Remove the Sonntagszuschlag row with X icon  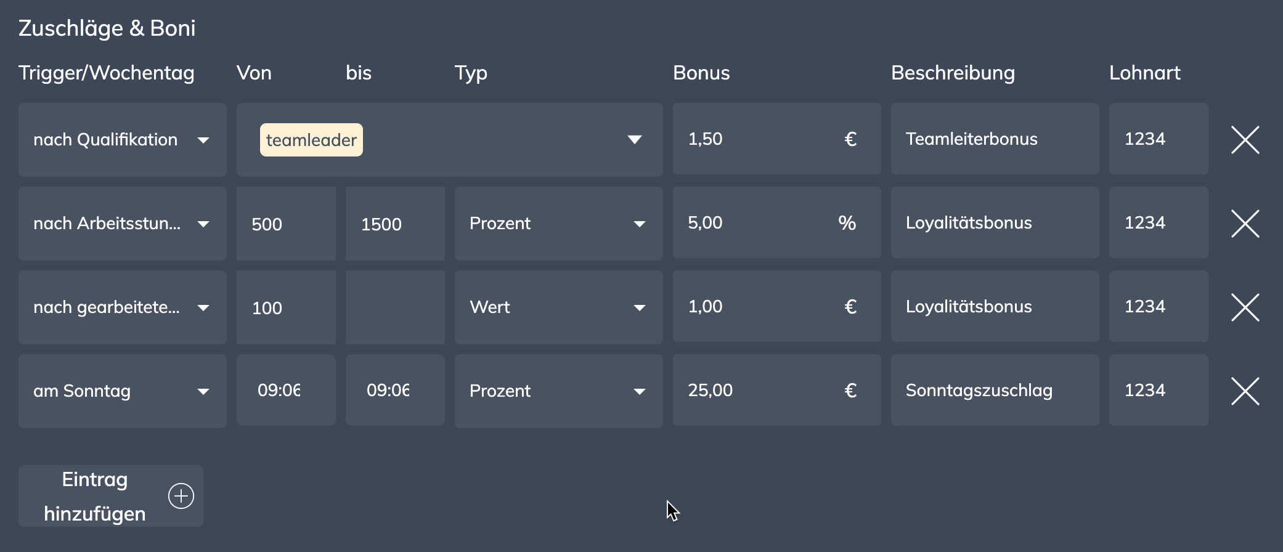(1245, 391)
